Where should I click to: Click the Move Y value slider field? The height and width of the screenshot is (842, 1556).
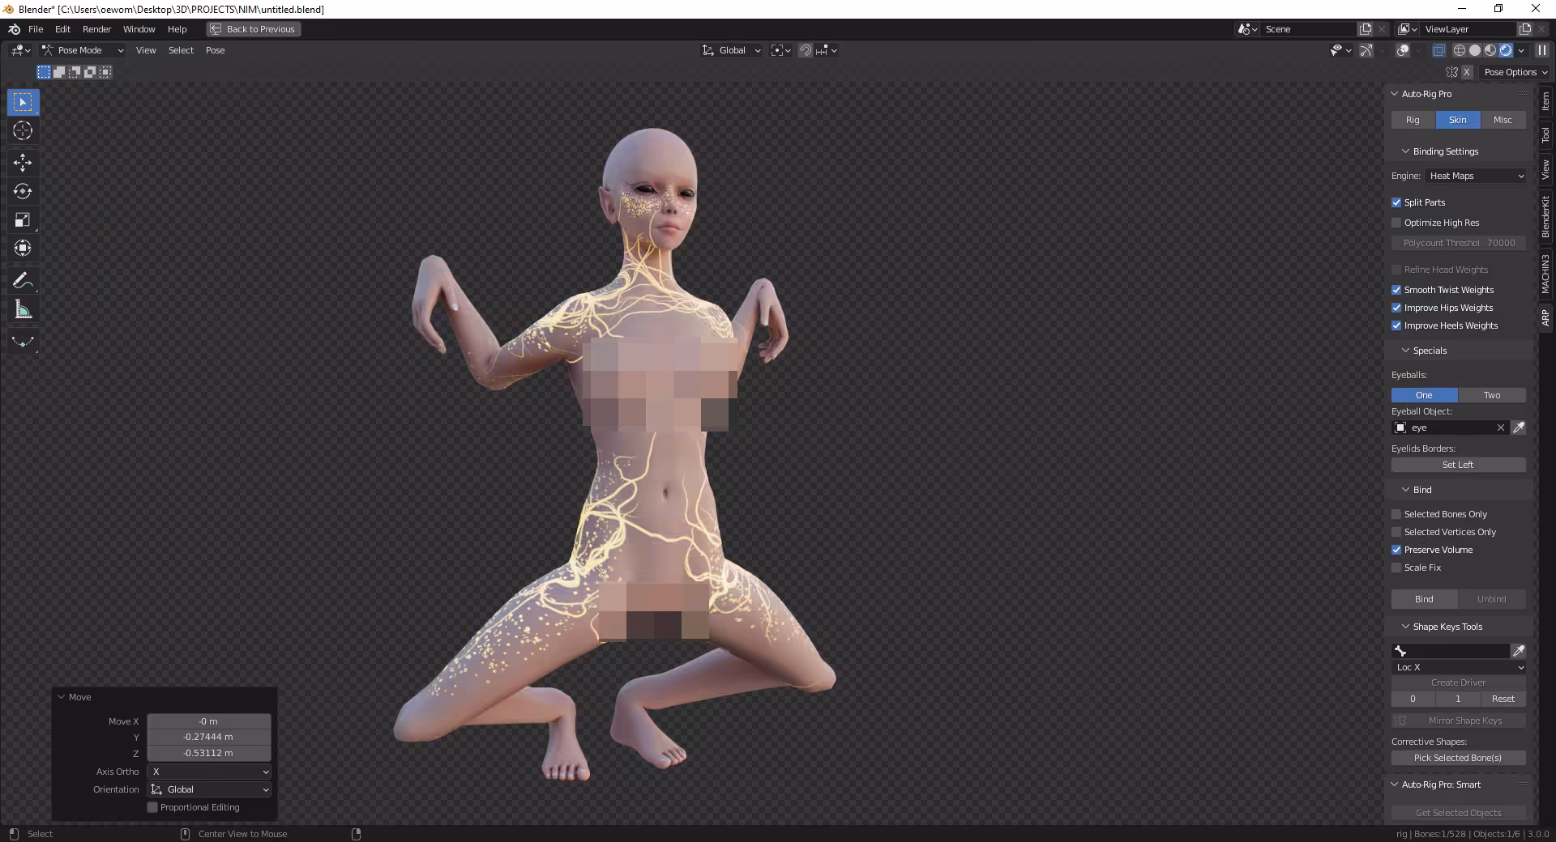pos(209,737)
